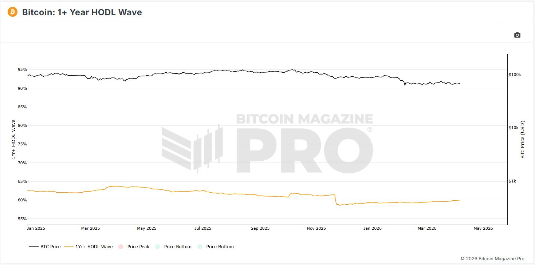535x265 pixels.
Task: Click the BTC Price (USD) axis title
Action: point(523,140)
